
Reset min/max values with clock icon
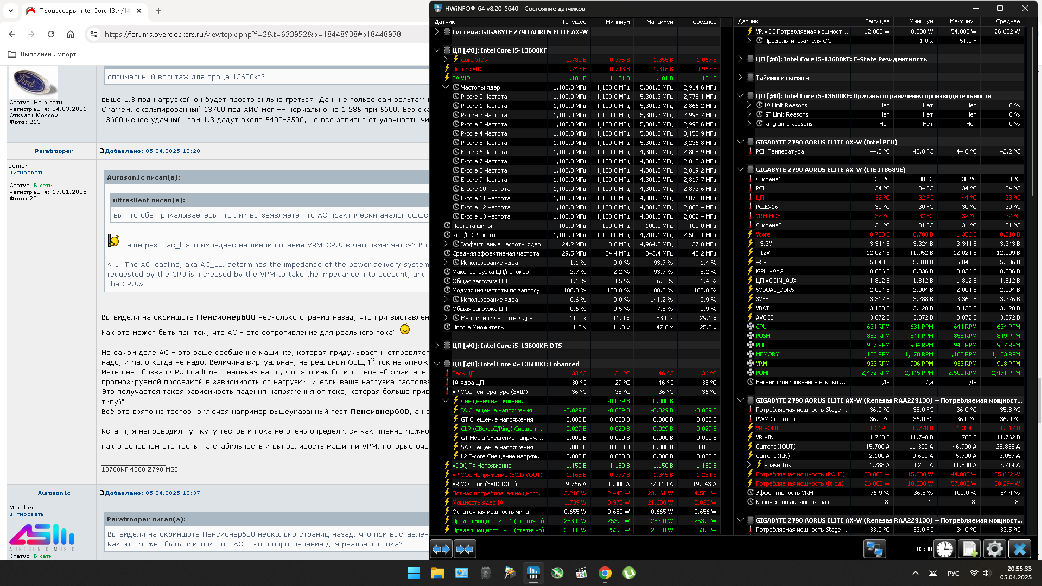click(x=945, y=549)
